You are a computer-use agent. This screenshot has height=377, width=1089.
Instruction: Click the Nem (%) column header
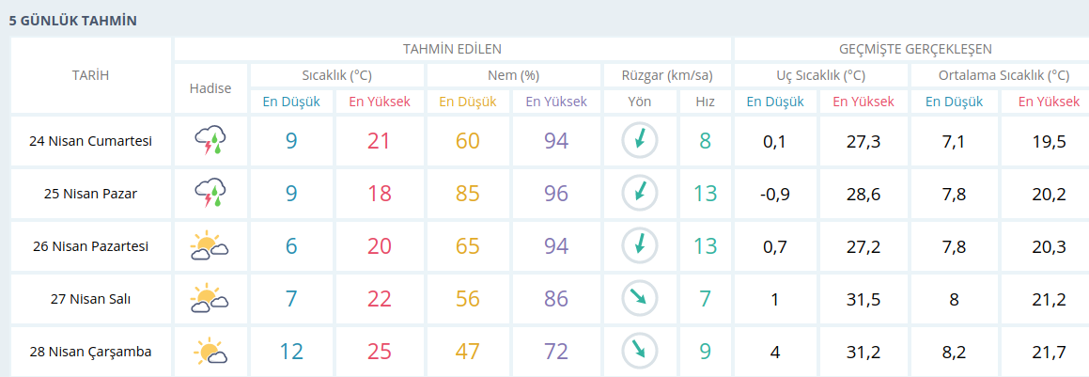(513, 75)
